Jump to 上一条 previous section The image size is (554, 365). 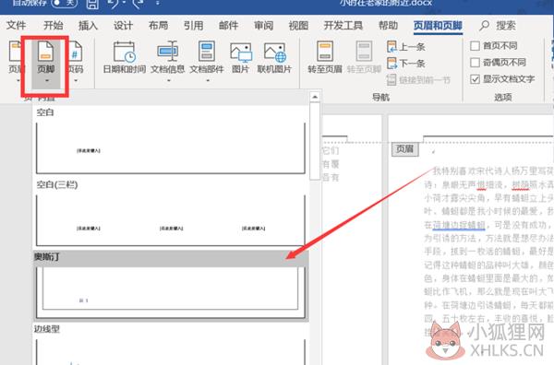(406, 47)
